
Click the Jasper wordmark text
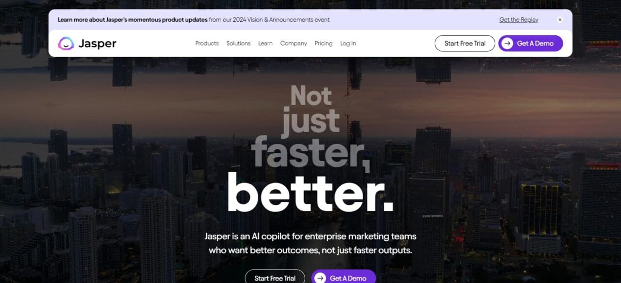[x=97, y=44]
